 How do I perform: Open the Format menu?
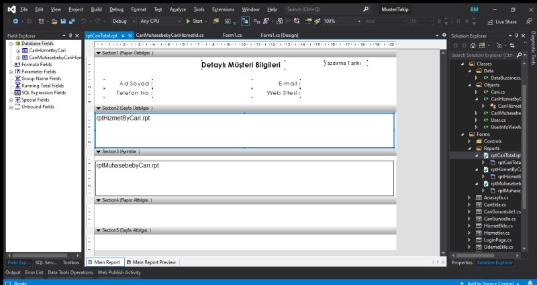click(139, 9)
